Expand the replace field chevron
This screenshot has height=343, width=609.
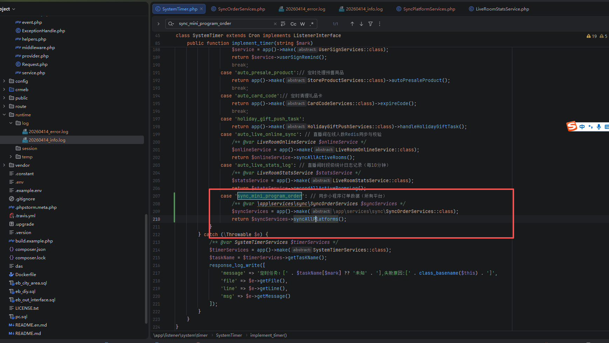(158, 24)
